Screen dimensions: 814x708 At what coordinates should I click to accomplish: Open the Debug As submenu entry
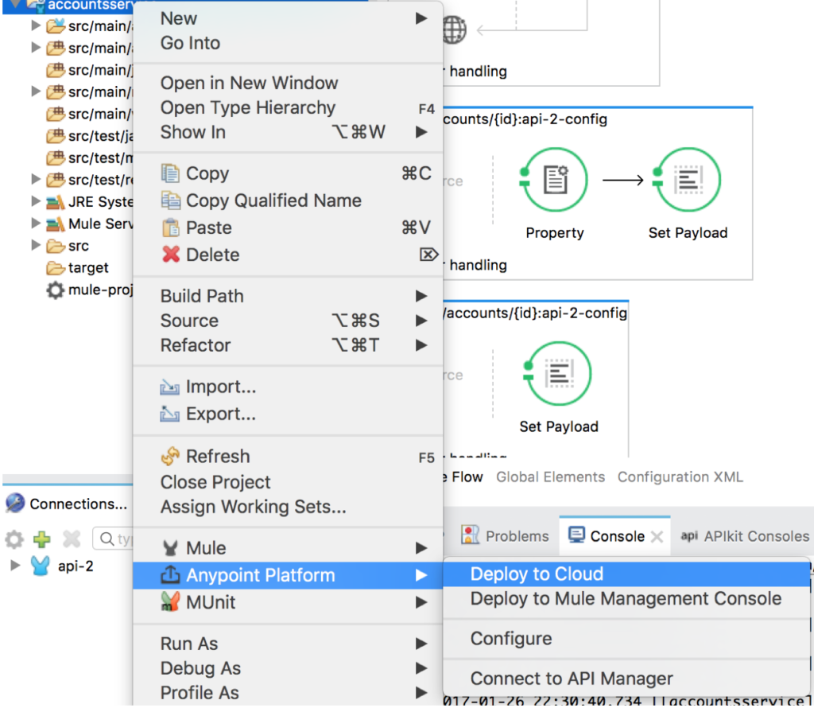pyautogui.click(x=288, y=668)
